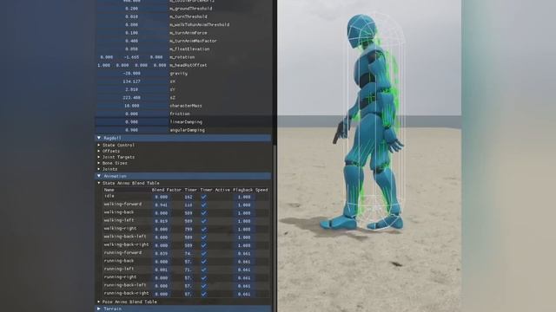
Task: Click running-left Blend Factor value 0.001
Action: 162,270
